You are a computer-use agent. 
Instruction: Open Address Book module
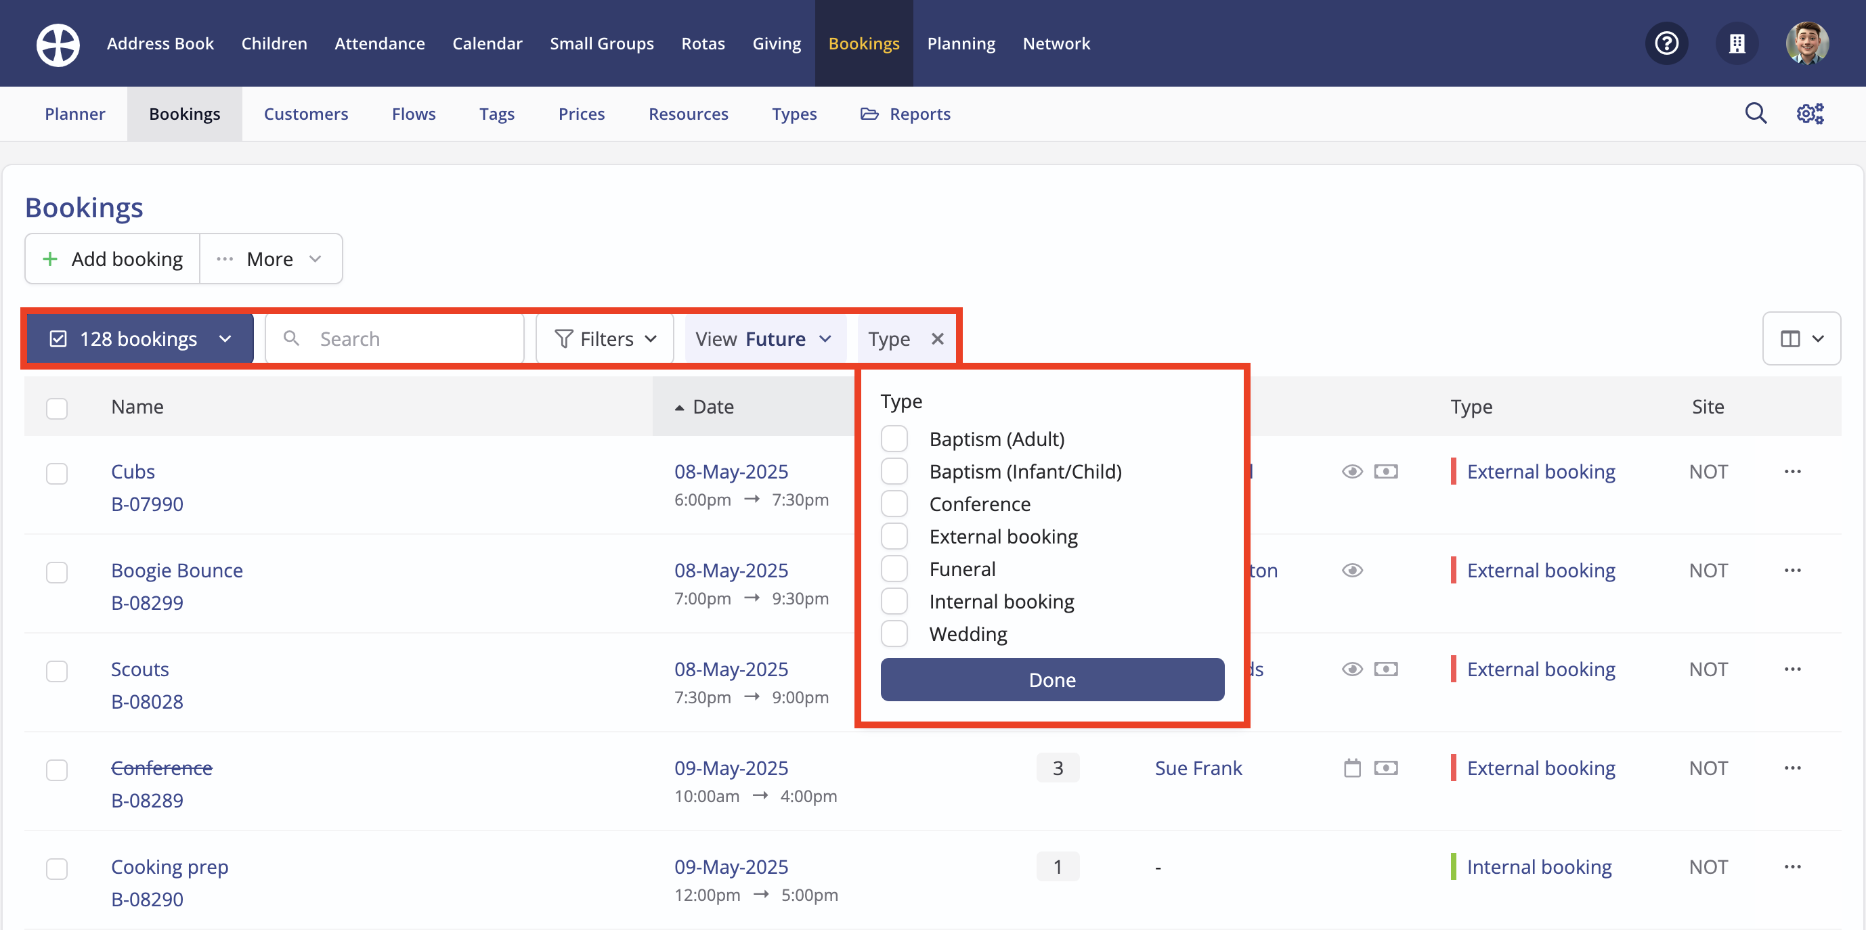pyautogui.click(x=160, y=43)
